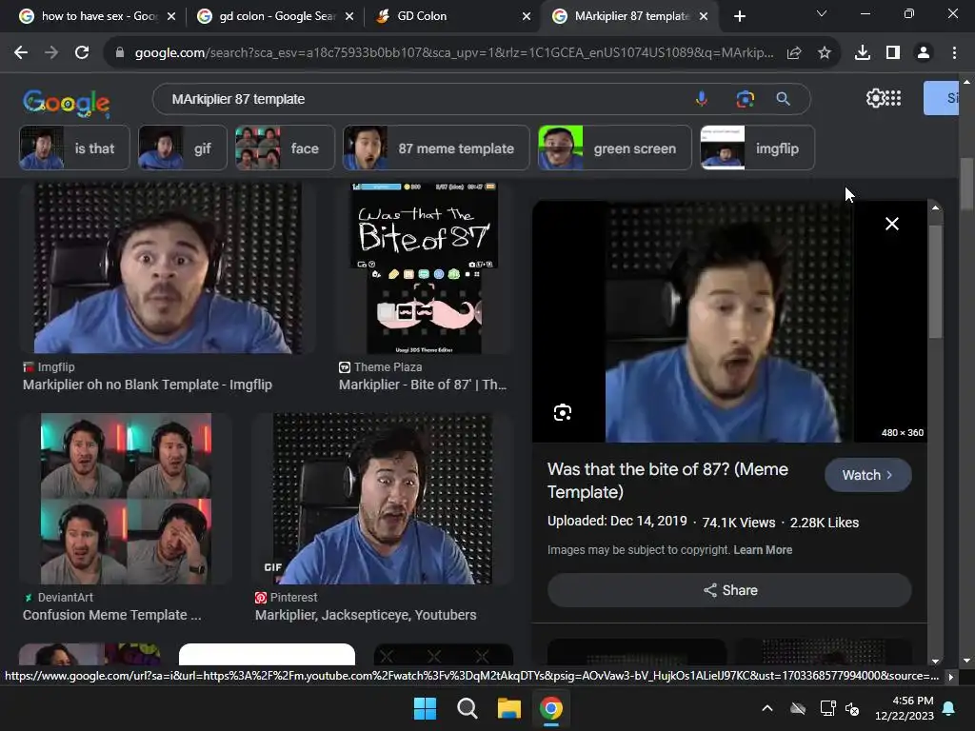Click the OneDrive cloud tray icon

point(798,708)
